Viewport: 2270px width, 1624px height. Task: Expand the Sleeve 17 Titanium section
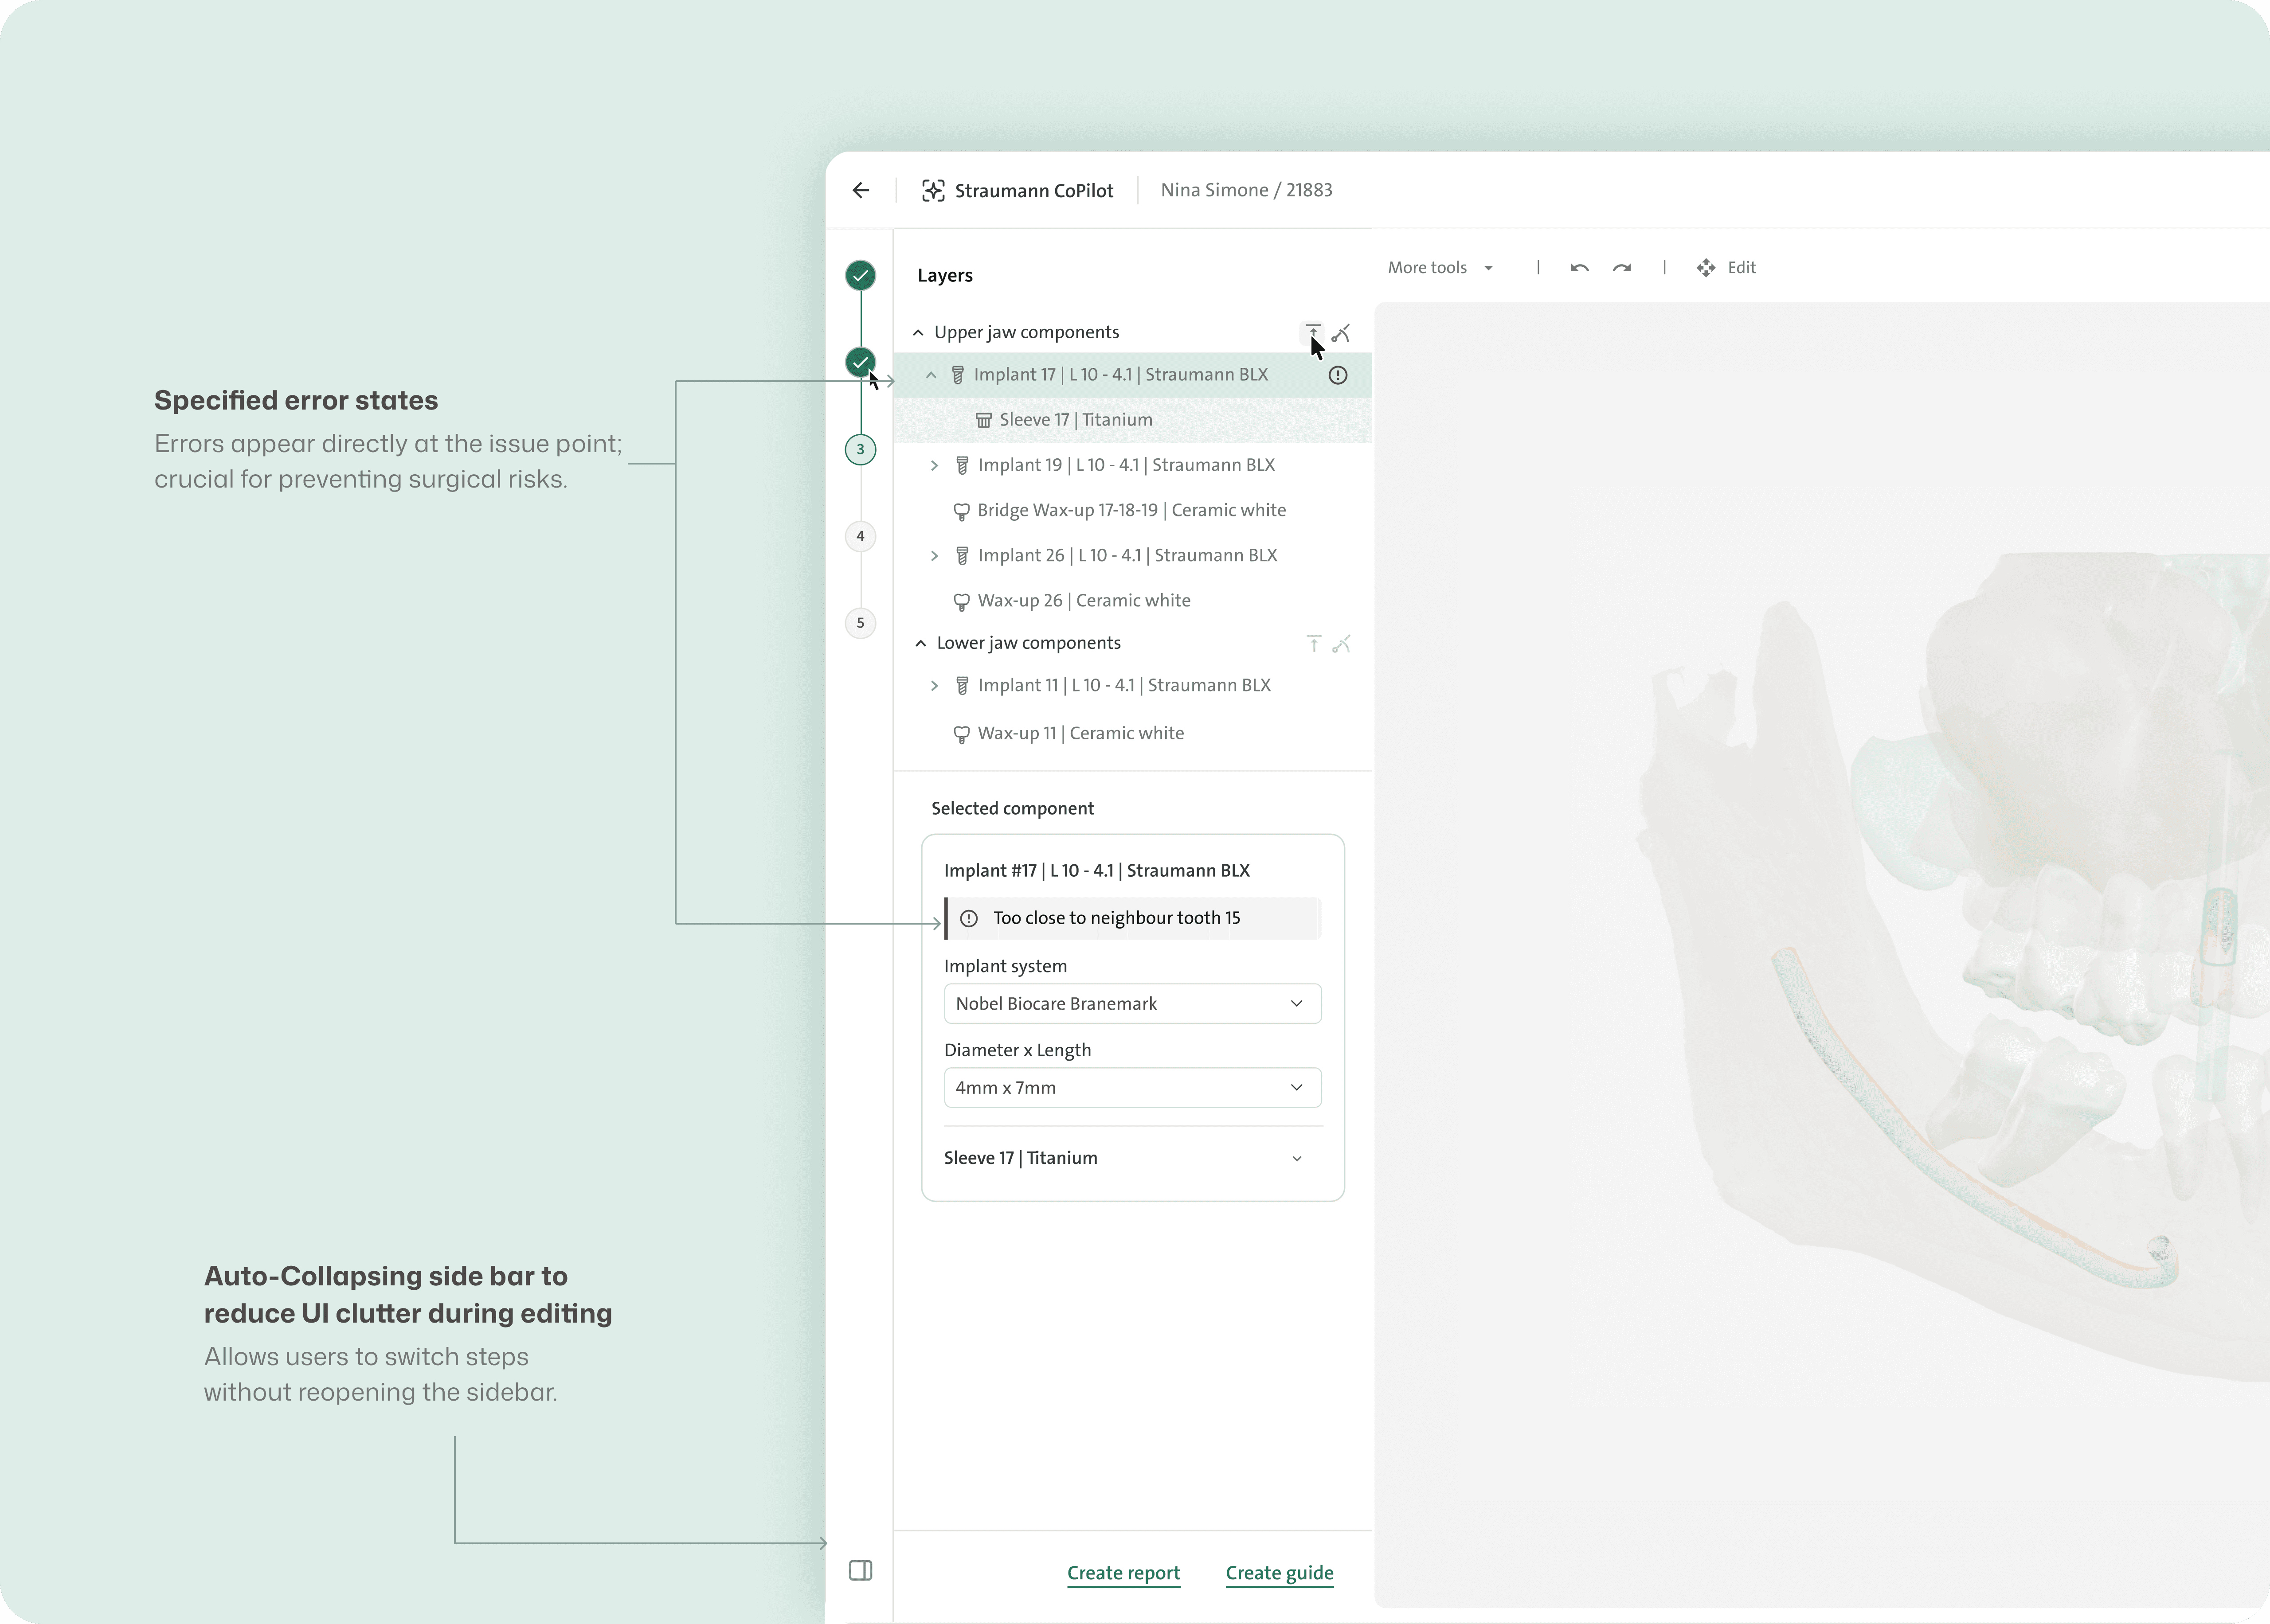pos(1296,1158)
